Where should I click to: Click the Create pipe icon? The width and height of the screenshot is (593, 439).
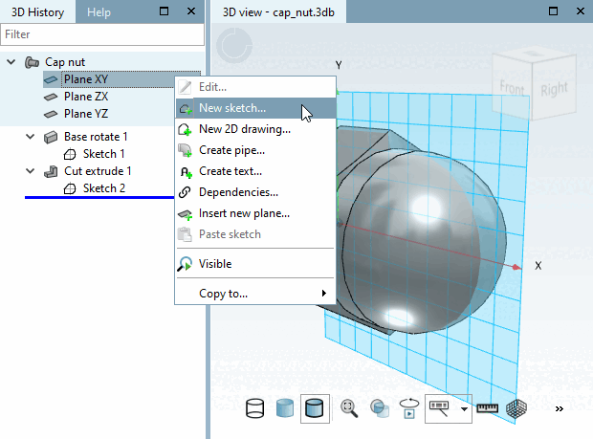(x=185, y=150)
